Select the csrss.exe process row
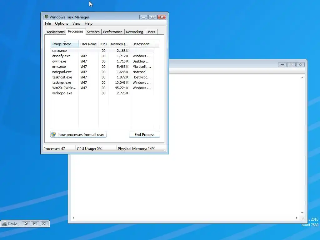The height and width of the screenshot is (240, 320). coord(102,51)
